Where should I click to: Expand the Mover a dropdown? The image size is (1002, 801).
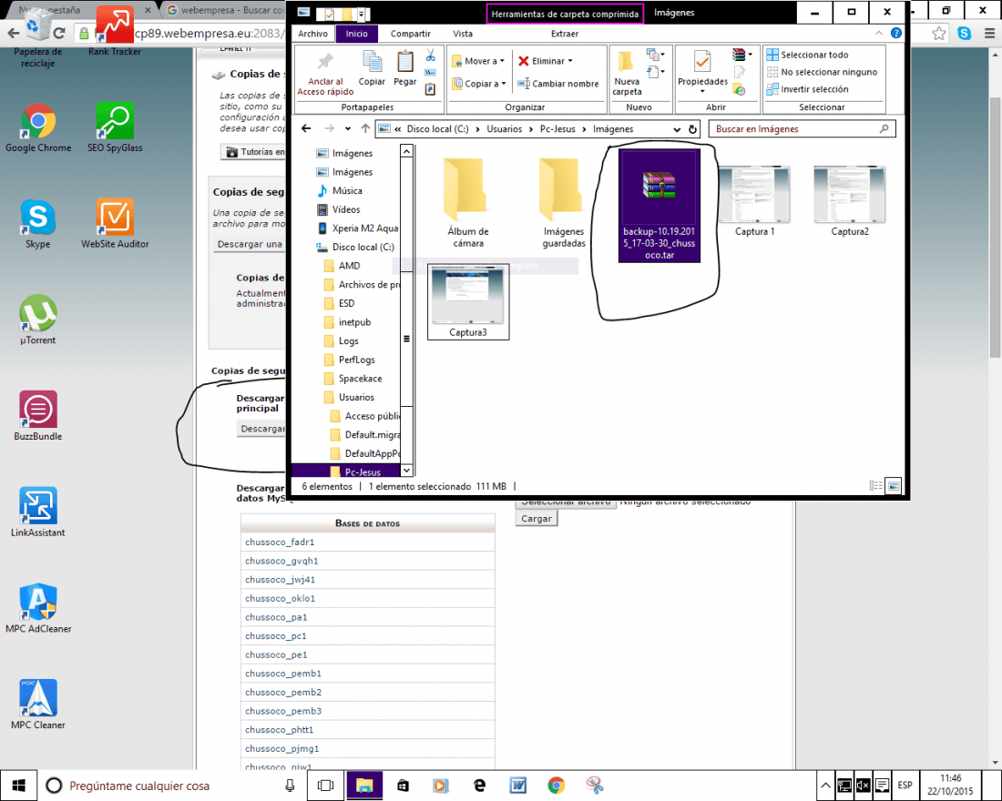tap(502, 61)
